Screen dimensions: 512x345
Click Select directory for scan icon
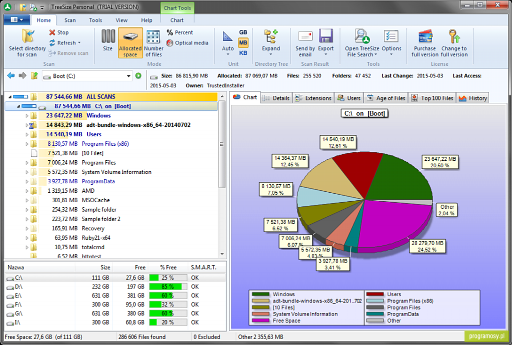point(27,36)
